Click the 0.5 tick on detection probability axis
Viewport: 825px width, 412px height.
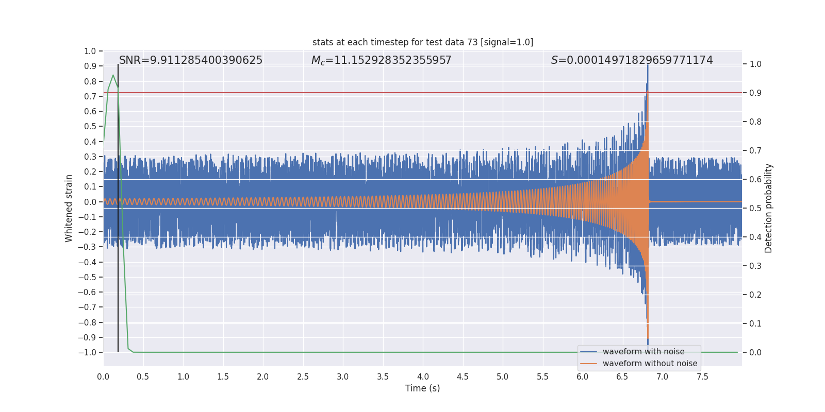(x=755, y=208)
